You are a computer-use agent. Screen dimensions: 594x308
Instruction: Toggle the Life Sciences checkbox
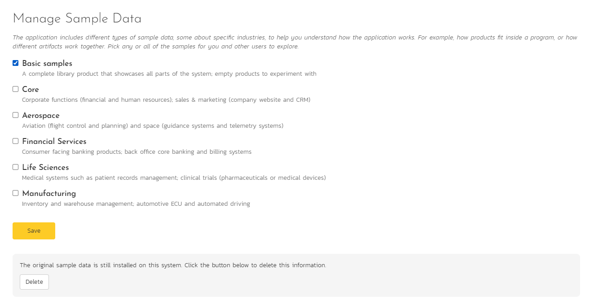16,167
